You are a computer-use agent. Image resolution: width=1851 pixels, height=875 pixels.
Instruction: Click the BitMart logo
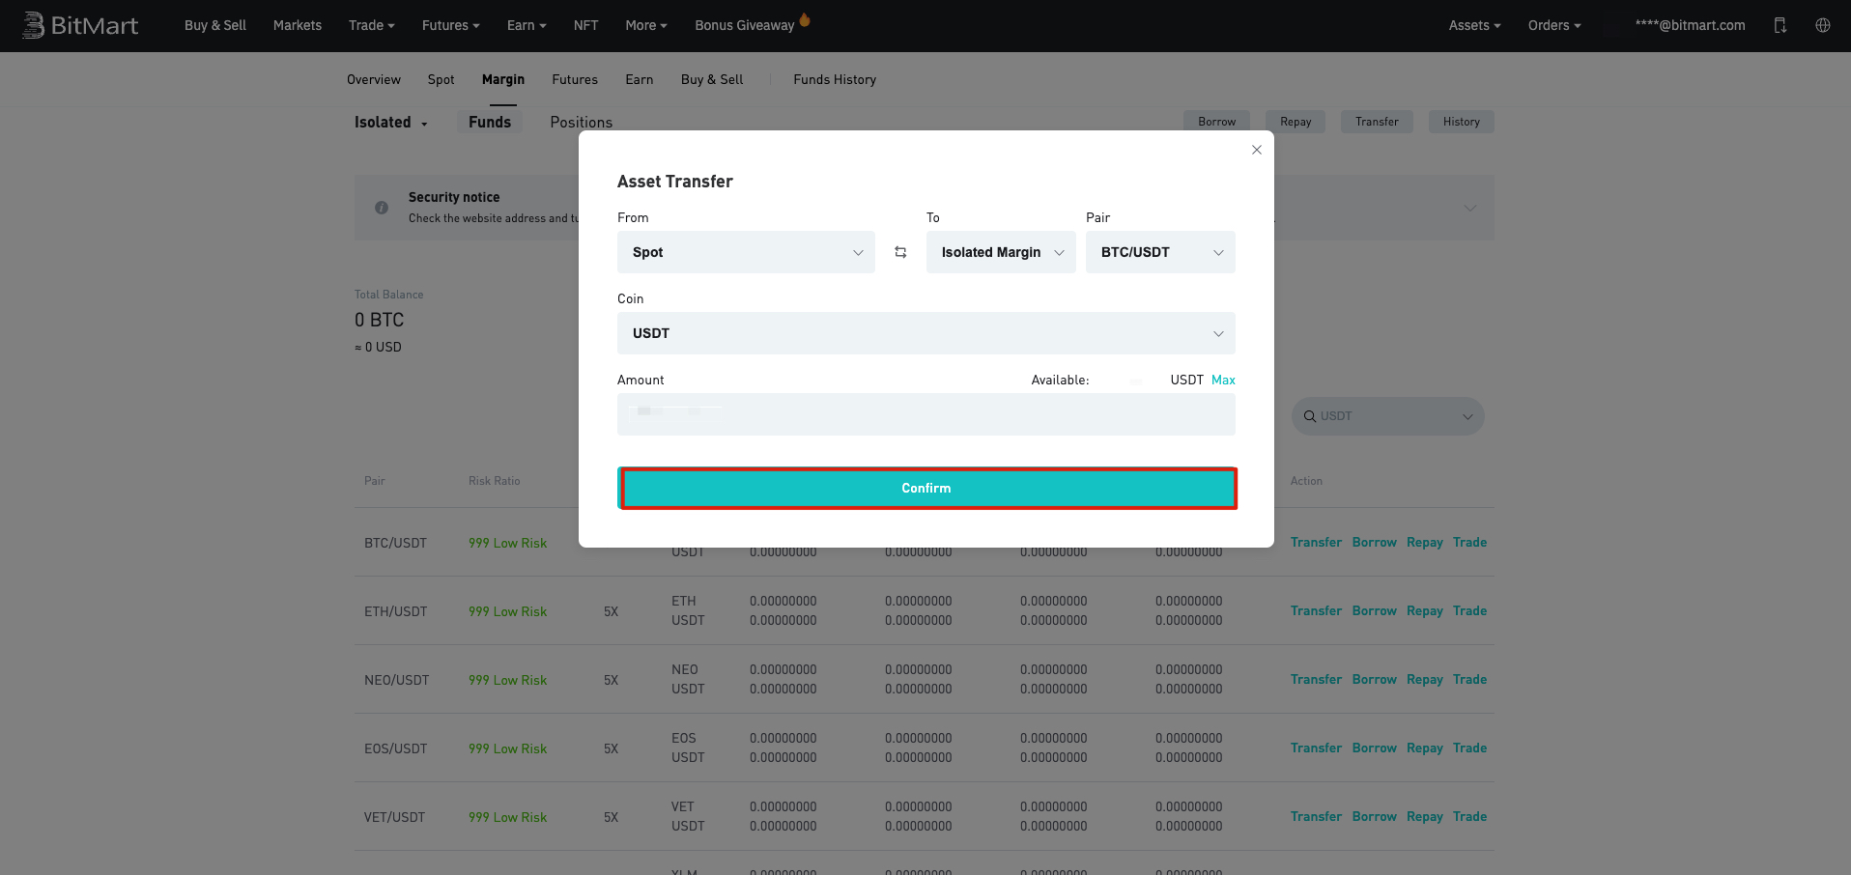point(80,25)
